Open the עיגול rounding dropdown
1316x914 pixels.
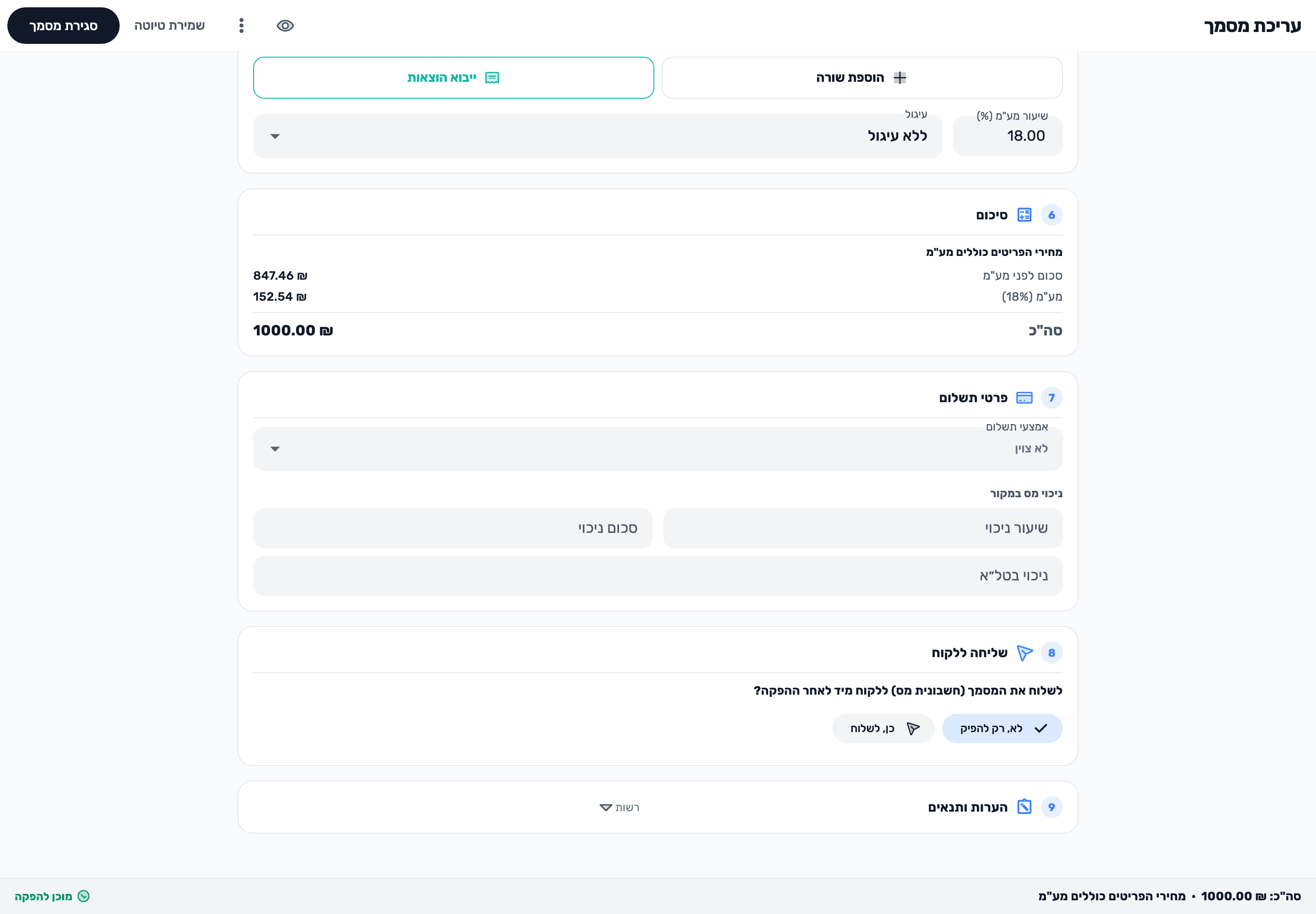(597, 136)
